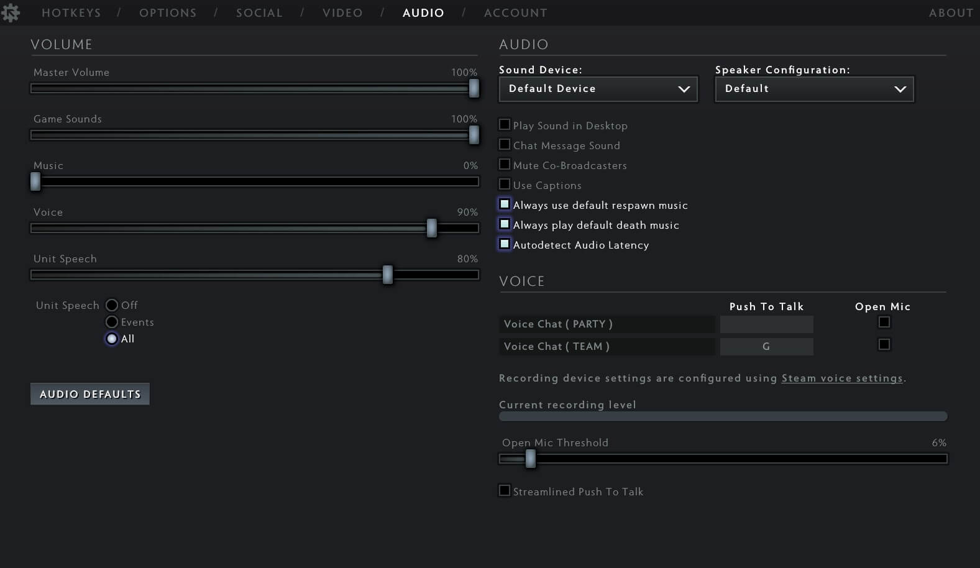This screenshot has height=568, width=980.
Task: Enable Streamlined Push To Talk
Action: tap(505, 490)
